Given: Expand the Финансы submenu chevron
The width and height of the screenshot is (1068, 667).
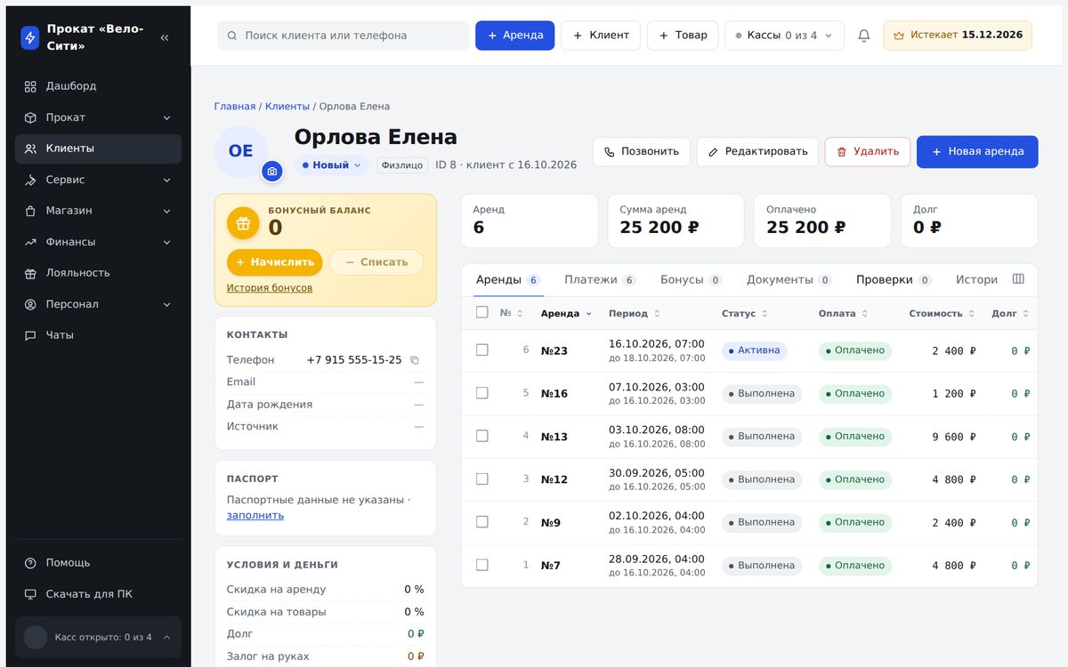Looking at the screenshot, I should (x=166, y=242).
